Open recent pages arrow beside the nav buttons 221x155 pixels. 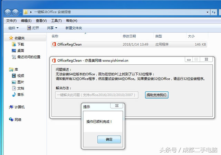(21, 12)
